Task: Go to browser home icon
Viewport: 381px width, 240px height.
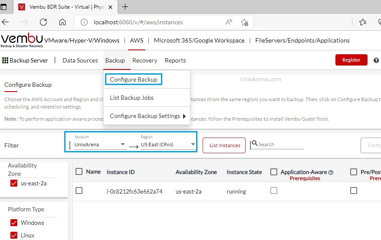Action: 62,22
